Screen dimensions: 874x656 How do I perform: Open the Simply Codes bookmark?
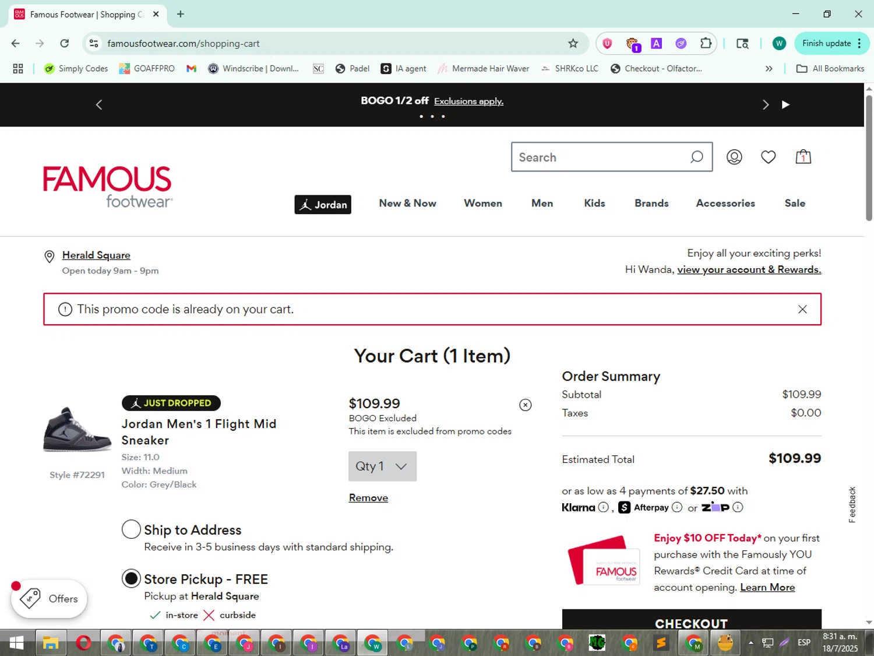76,69
